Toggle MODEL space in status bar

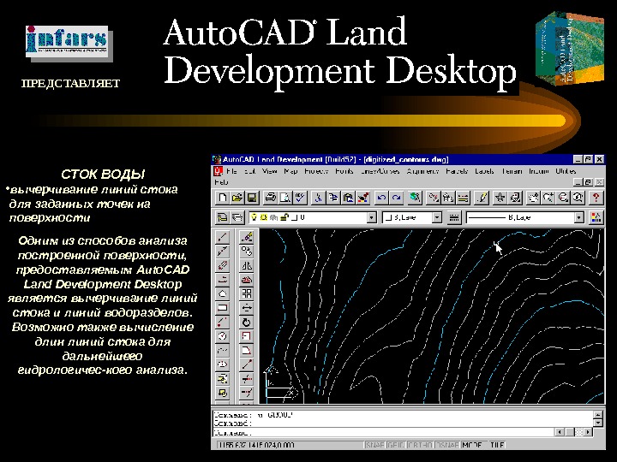pos(473,445)
